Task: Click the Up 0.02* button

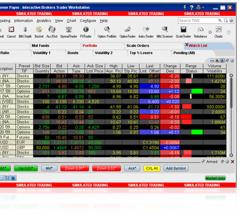Action: coord(26,168)
